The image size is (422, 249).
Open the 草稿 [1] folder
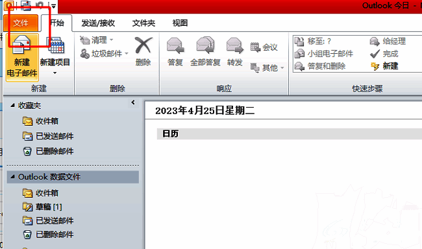tap(42, 206)
